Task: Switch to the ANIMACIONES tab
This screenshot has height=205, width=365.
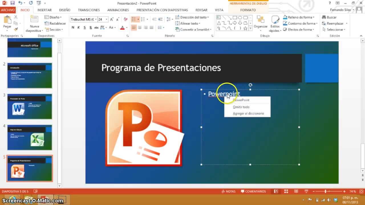Action: [118, 10]
